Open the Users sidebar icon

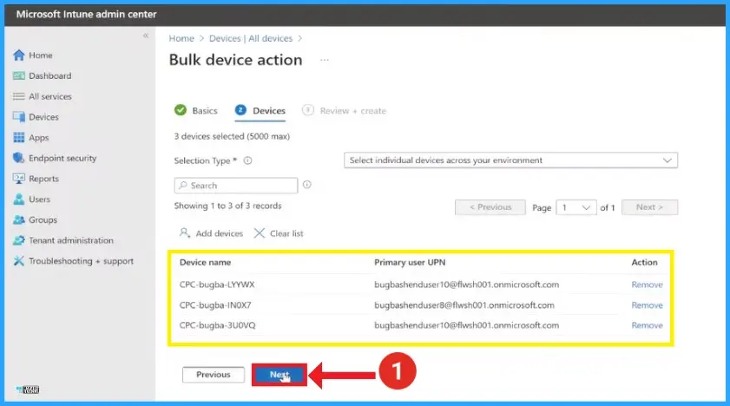coord(18,199)
